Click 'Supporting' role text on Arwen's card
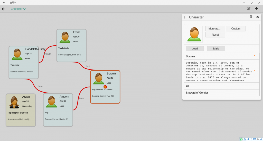This screenshot has height=141, width=263. (x=27, y=106)
